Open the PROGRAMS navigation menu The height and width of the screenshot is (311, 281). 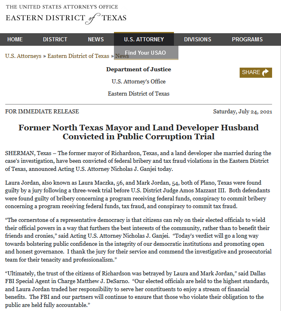(x=247, y=39)
